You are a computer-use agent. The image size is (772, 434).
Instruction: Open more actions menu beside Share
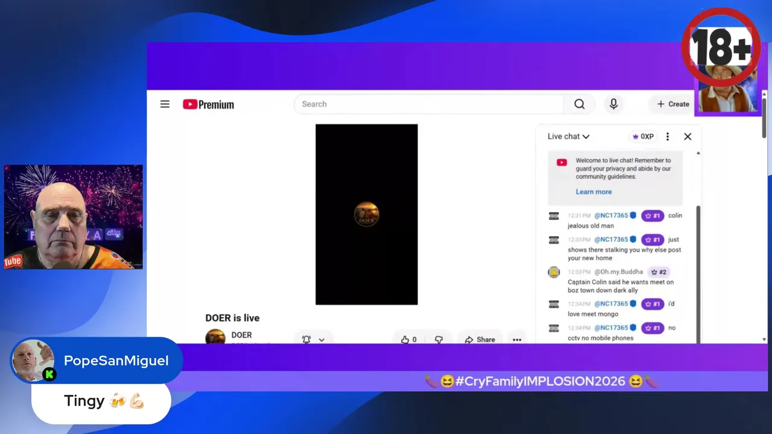517,339
